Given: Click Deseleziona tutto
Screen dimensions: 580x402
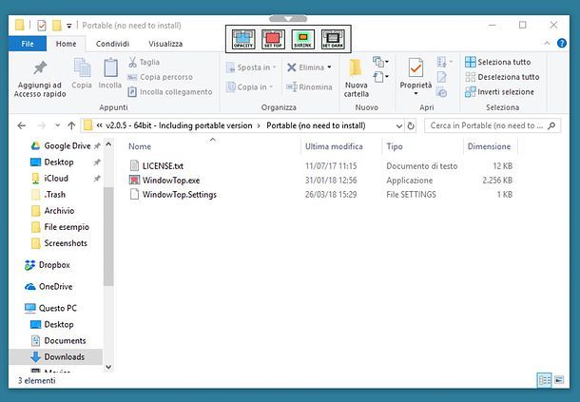Looking at the screenshot, I should (x=502, y=77).
